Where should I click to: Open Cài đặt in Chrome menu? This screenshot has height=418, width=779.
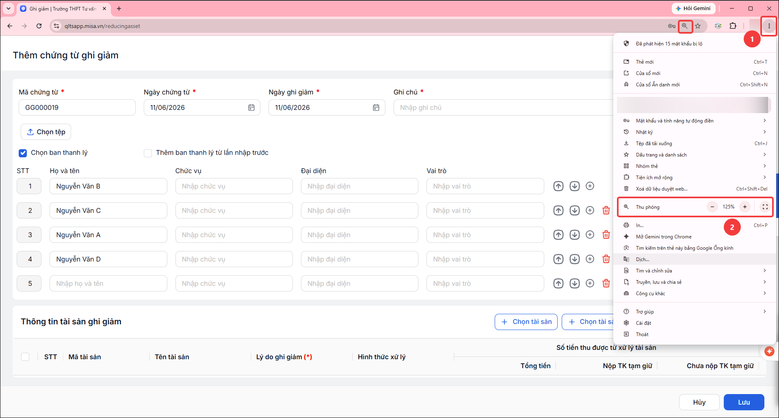click(x=695, y=323)
